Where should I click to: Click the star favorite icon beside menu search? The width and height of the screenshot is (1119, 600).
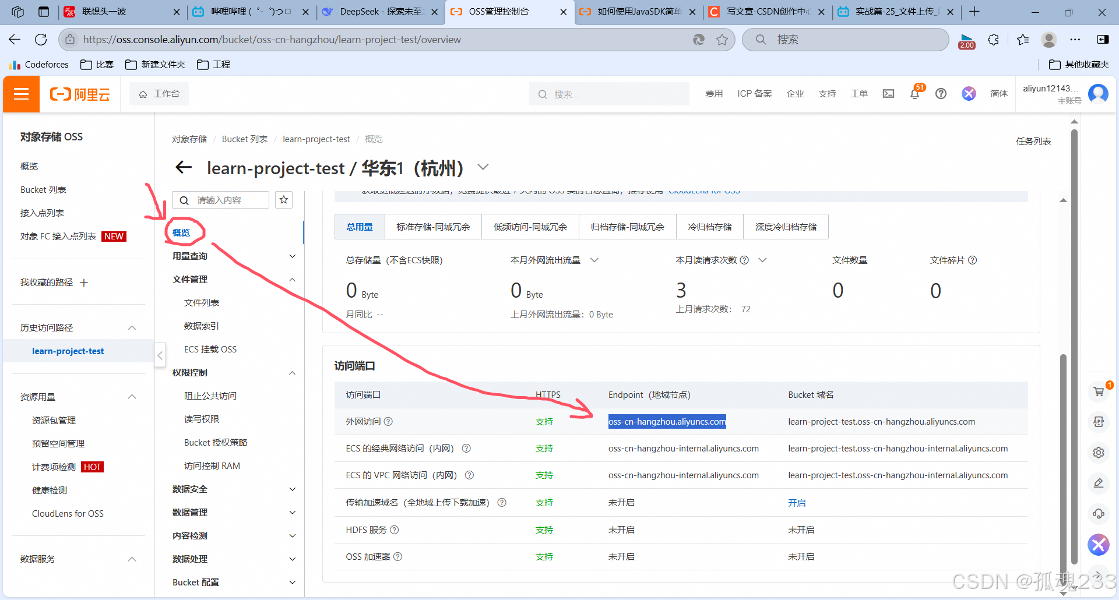pyautogui.click(x=284, y=200)
